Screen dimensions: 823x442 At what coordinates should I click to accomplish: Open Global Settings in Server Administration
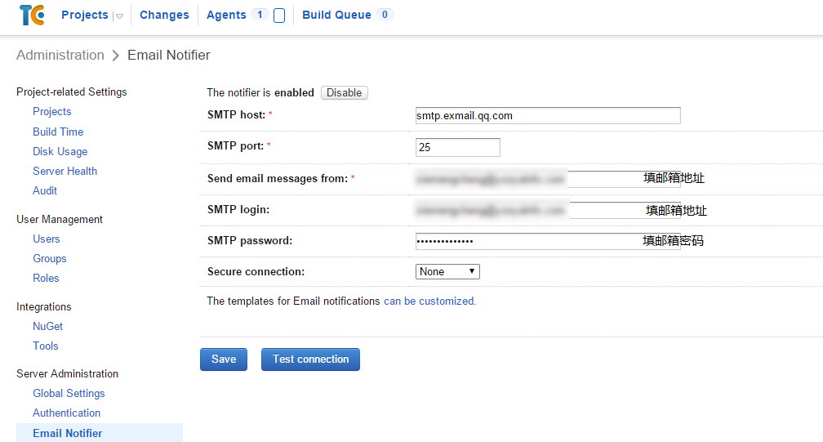pos(69,393)
